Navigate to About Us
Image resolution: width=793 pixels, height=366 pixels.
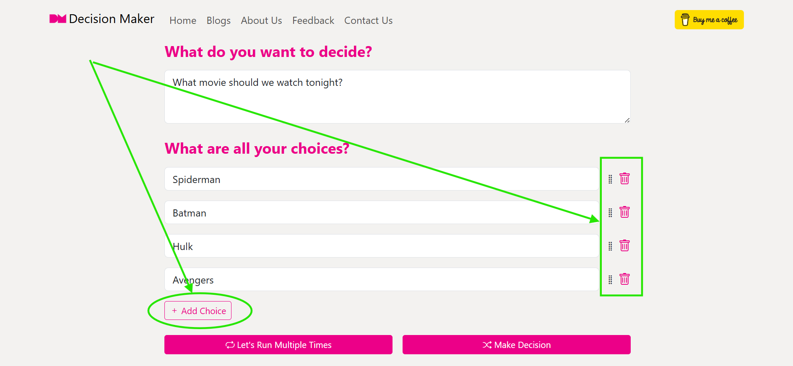261,20
